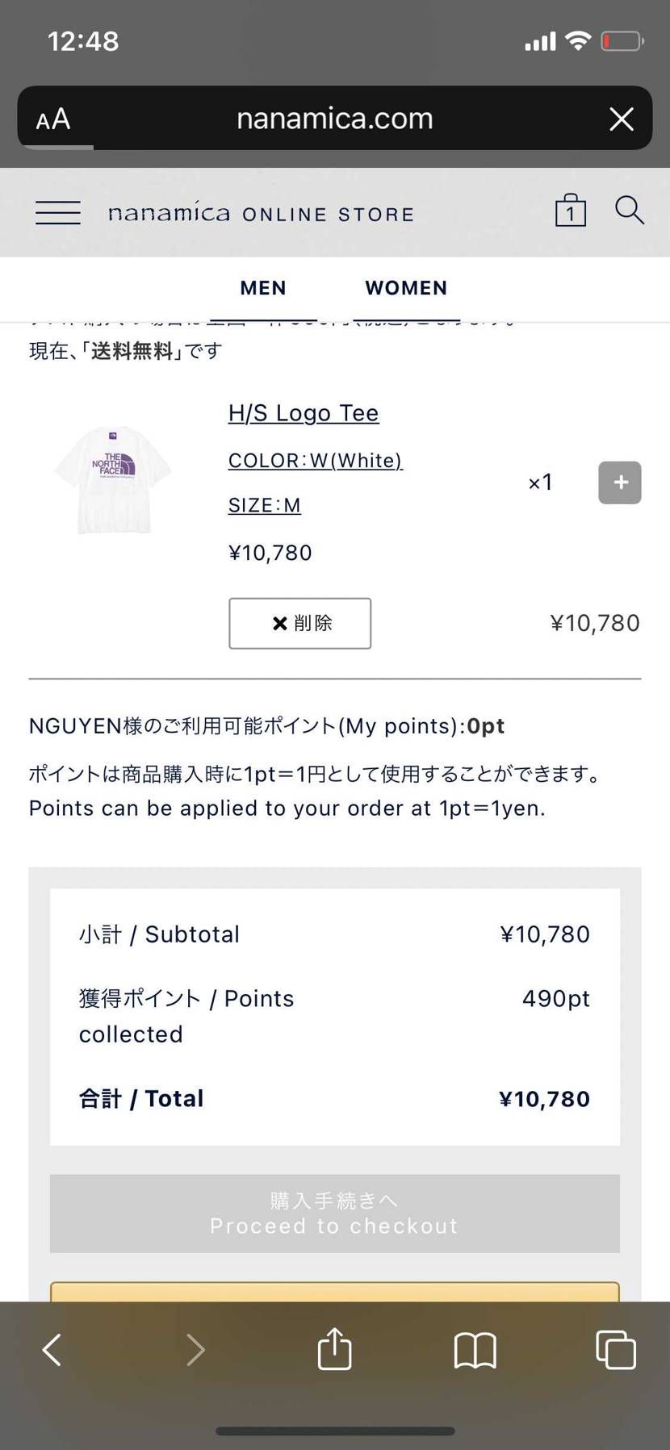The height and width of the screenshot is (1450, 670).
Task: Tap the SIZE: M link
Action: (265, 505)
